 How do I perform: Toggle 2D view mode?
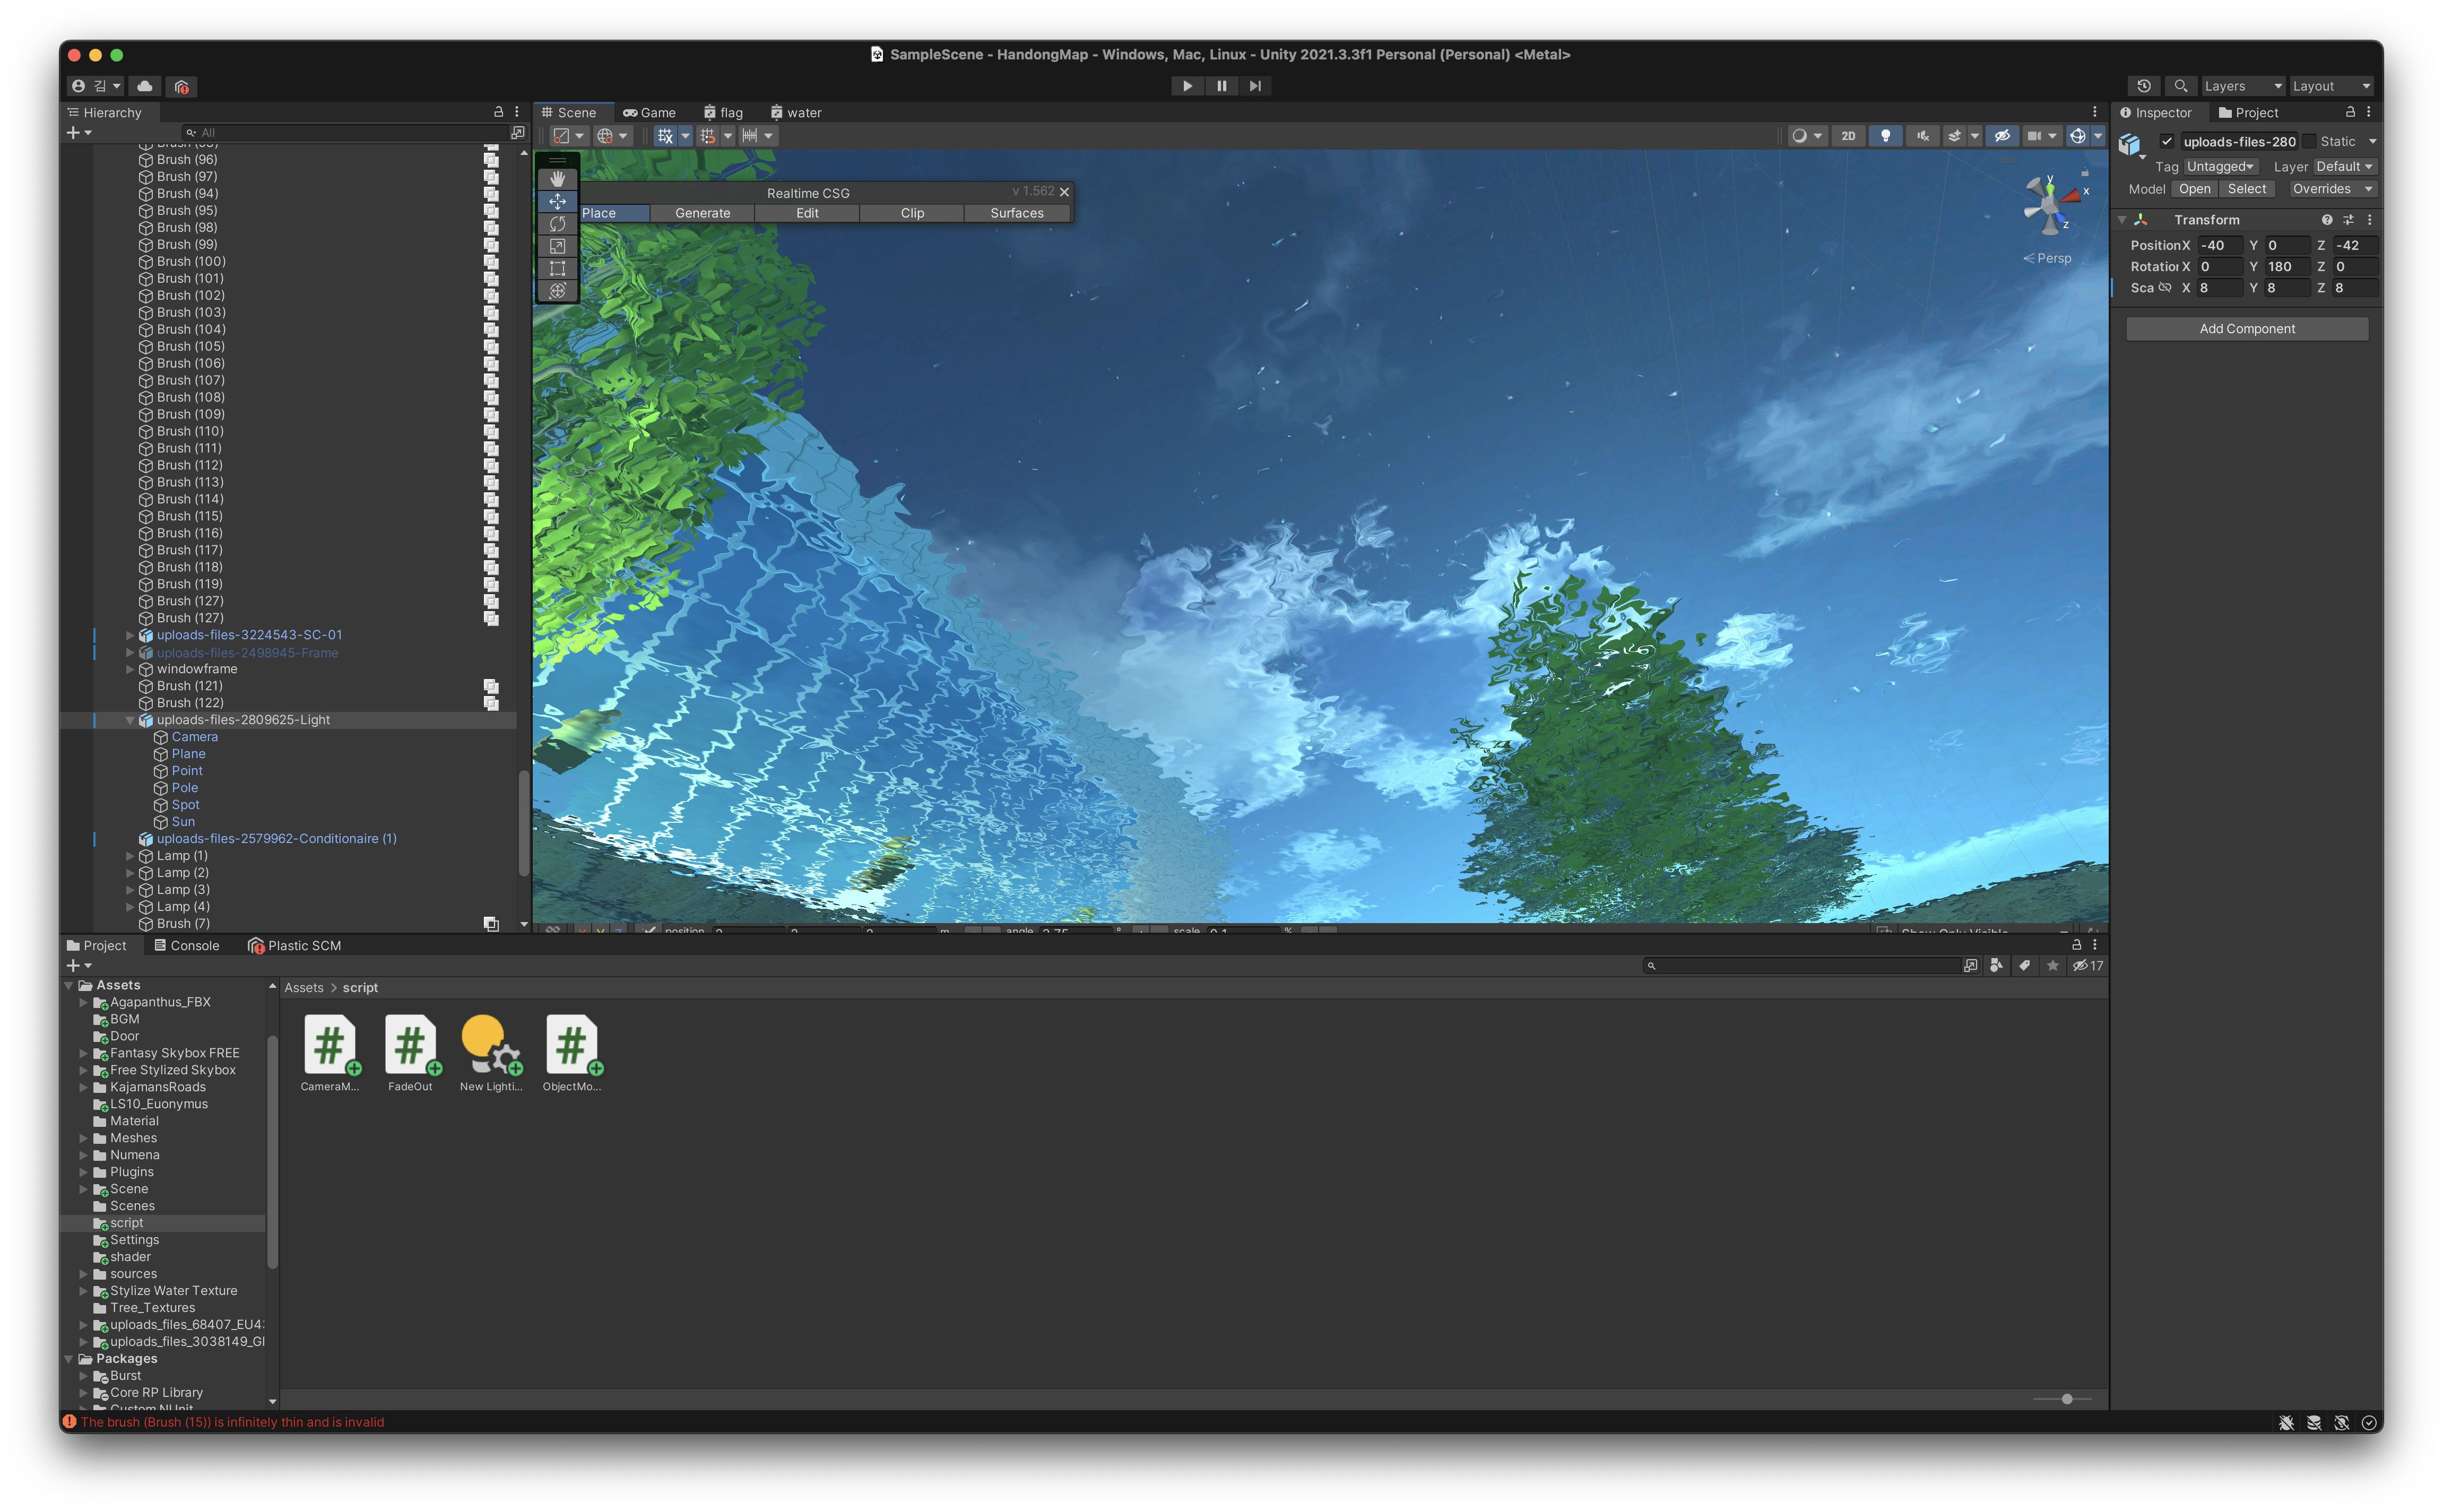pyautogui.click(x=1848, y=136)
